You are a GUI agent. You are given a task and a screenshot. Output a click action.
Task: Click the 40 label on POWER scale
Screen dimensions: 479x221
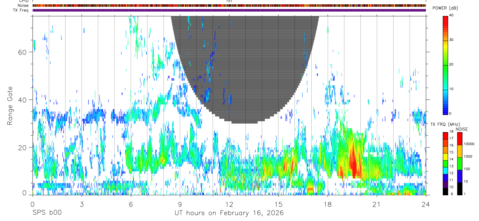coord(451,16)
